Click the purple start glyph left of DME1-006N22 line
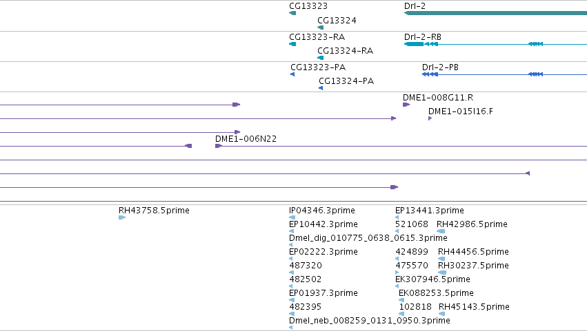This screenshot has width=587, height=331. point(218,146)
